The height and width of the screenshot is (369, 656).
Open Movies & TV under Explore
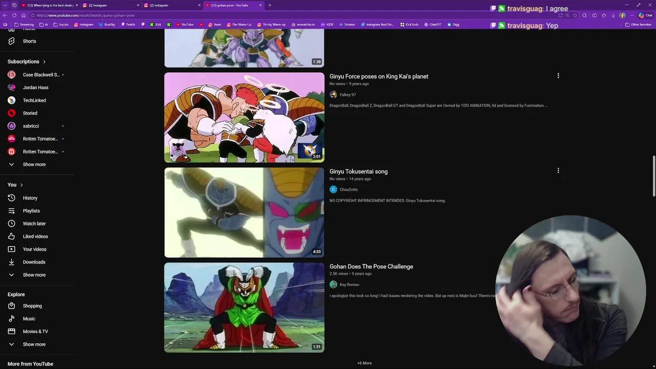(x=35, y=332)
